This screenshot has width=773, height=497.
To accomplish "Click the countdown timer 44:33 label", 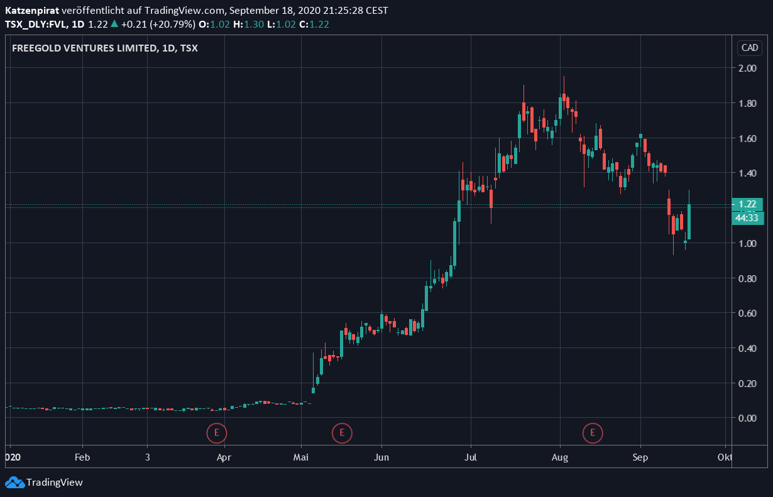I will 747,217.
